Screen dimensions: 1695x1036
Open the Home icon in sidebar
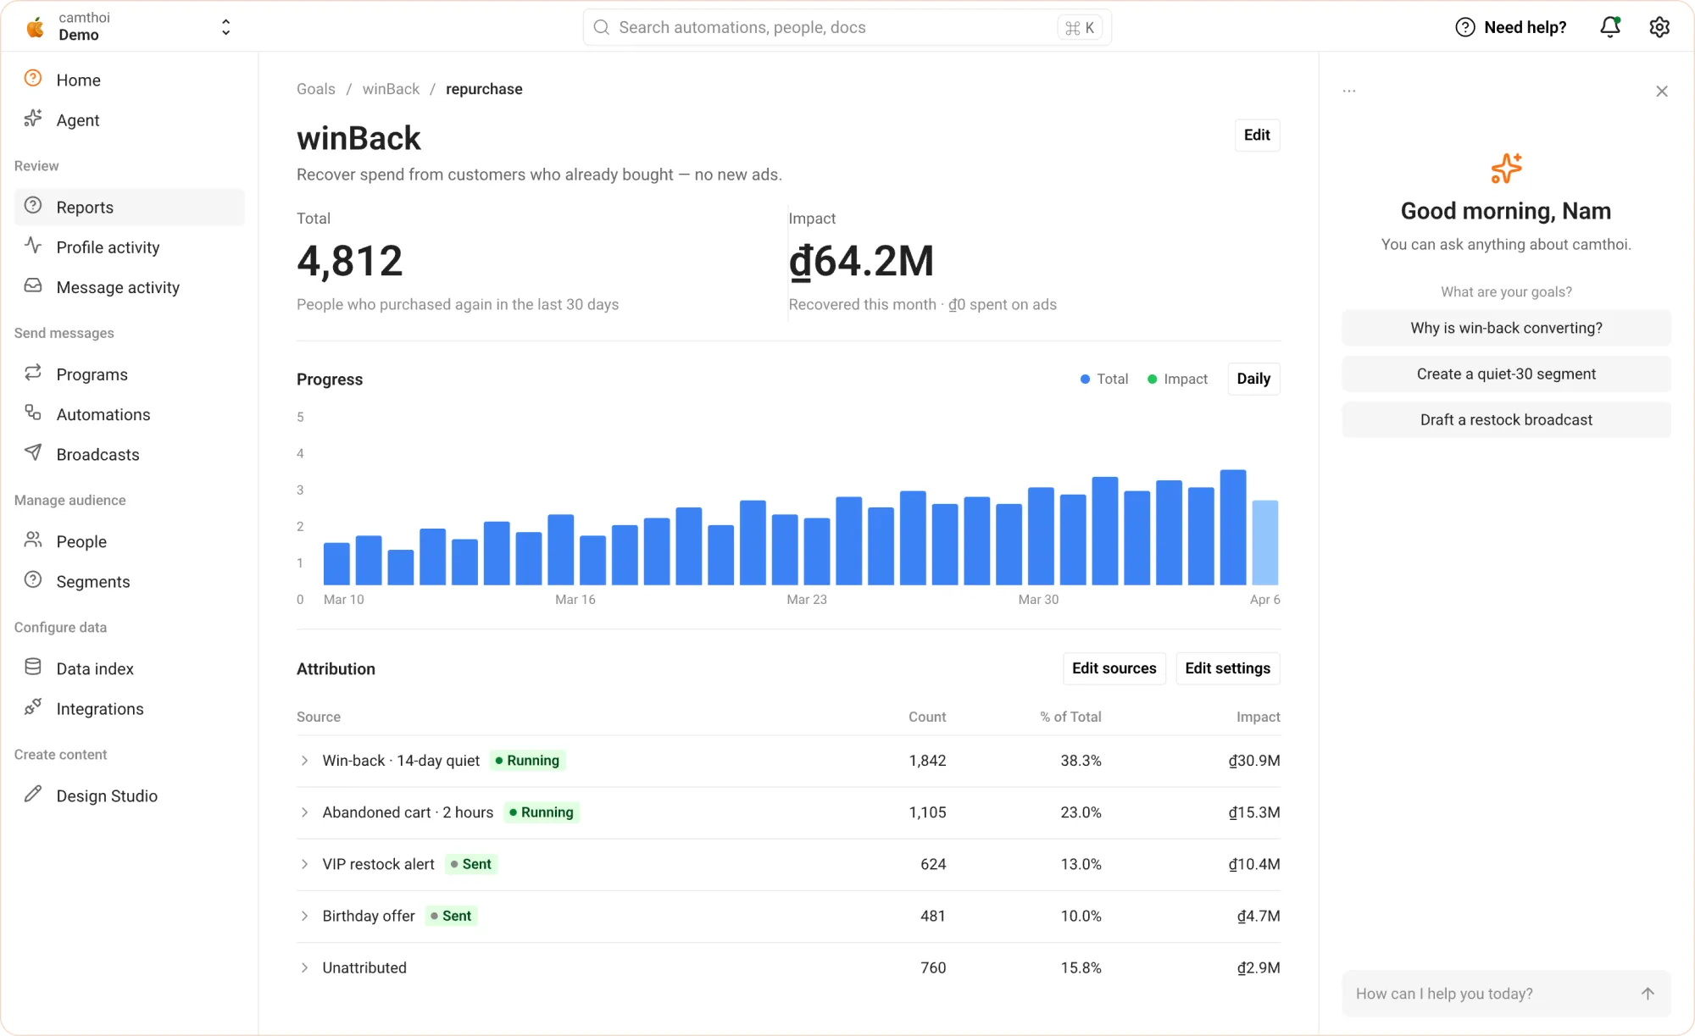tap(33, 79)
